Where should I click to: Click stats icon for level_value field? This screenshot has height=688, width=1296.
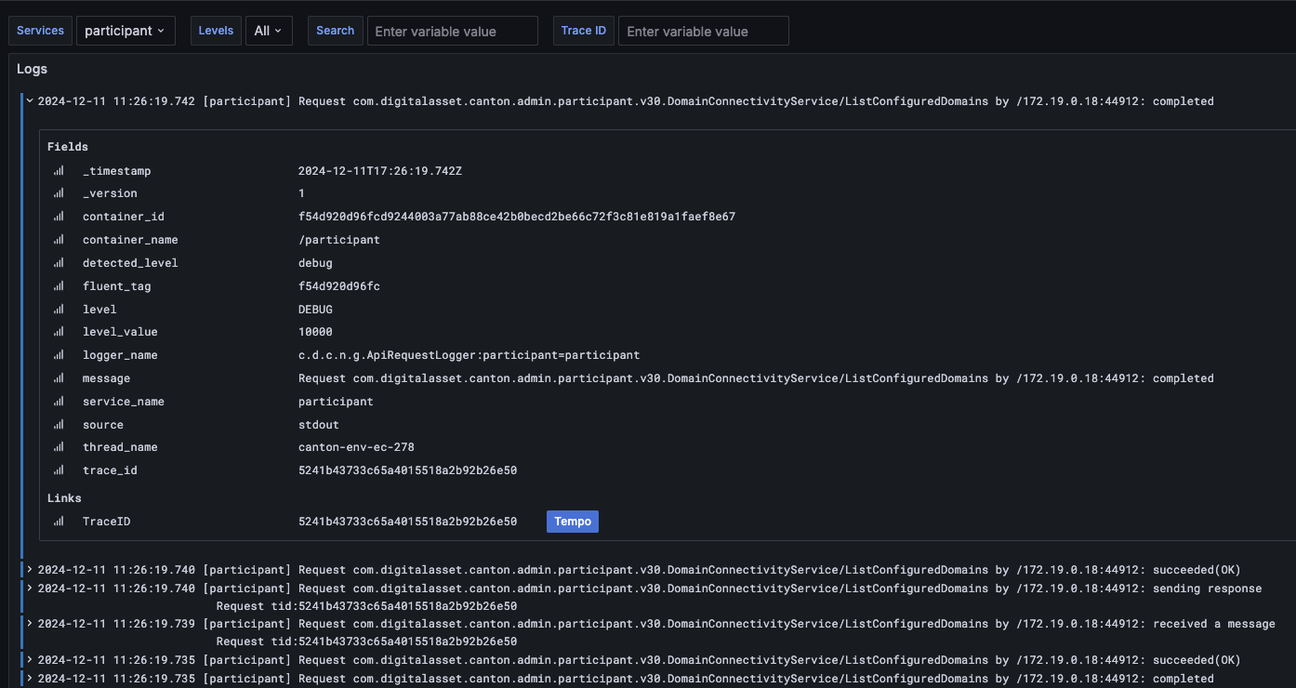pyautogui.click(x=59, y=332)
